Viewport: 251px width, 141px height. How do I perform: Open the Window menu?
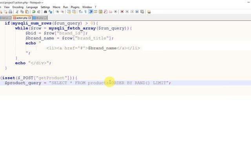point(87,7)
